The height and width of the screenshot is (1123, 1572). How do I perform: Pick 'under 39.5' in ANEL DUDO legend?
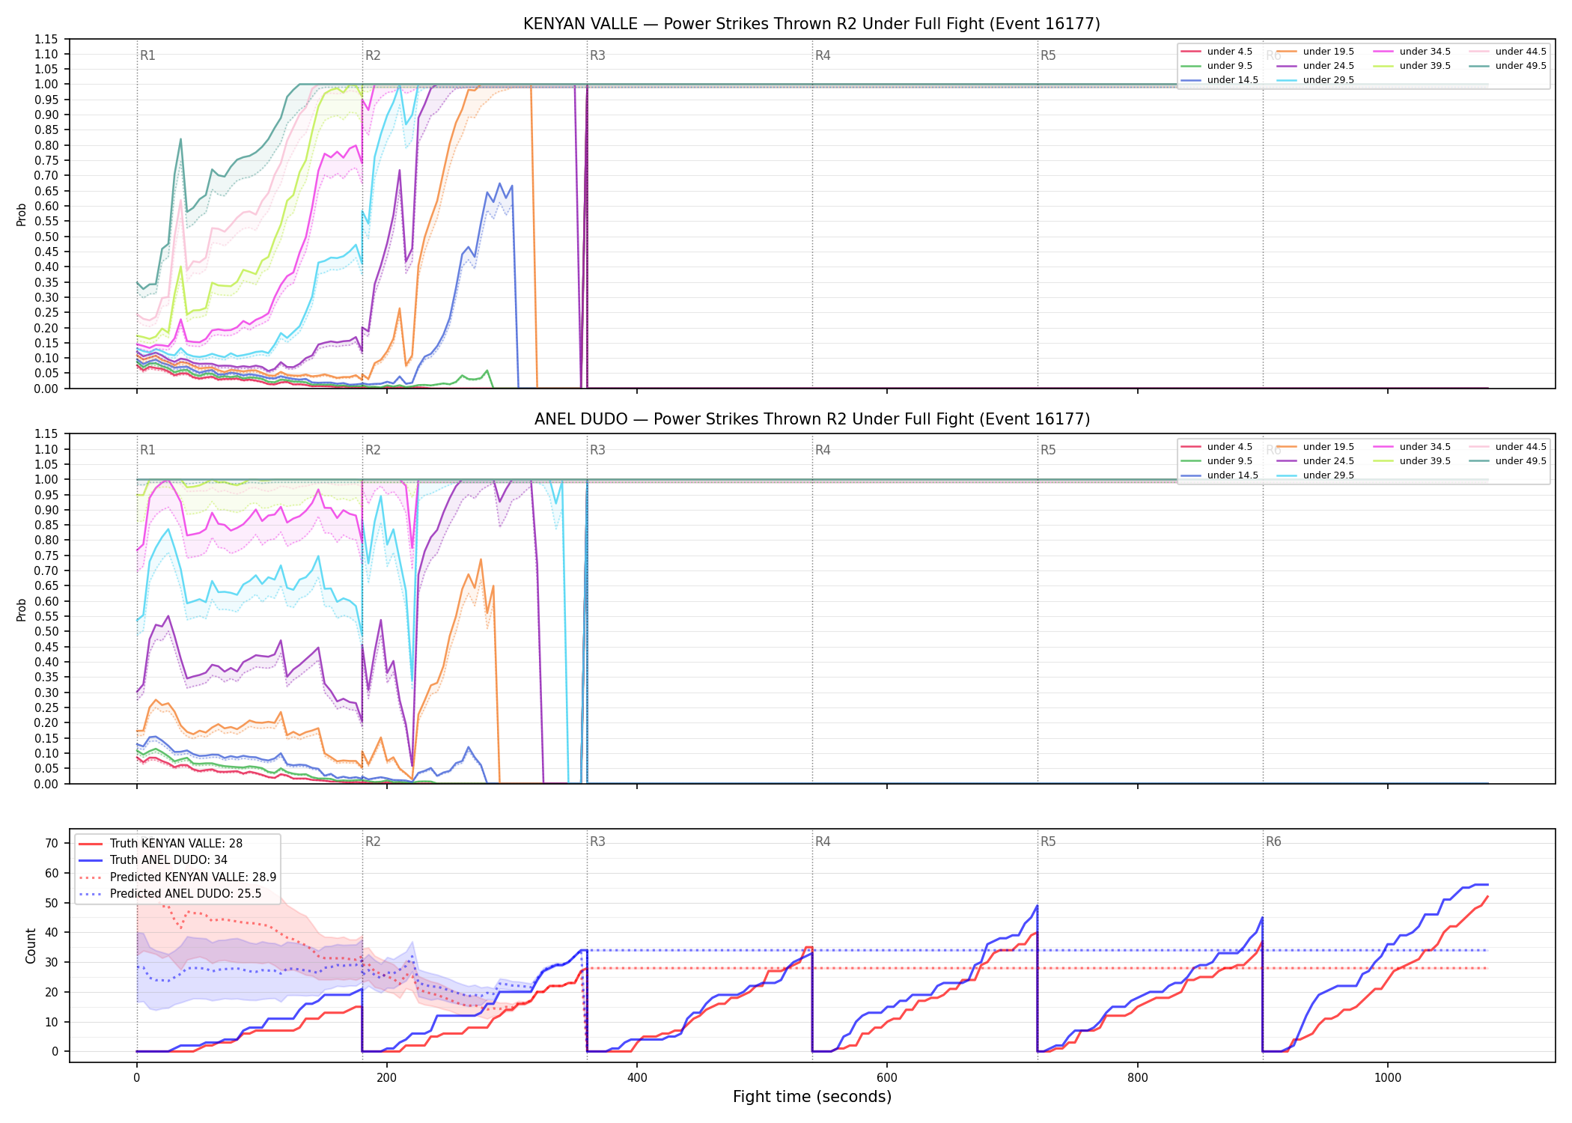pyautogui.click(x=1412, y=461)
